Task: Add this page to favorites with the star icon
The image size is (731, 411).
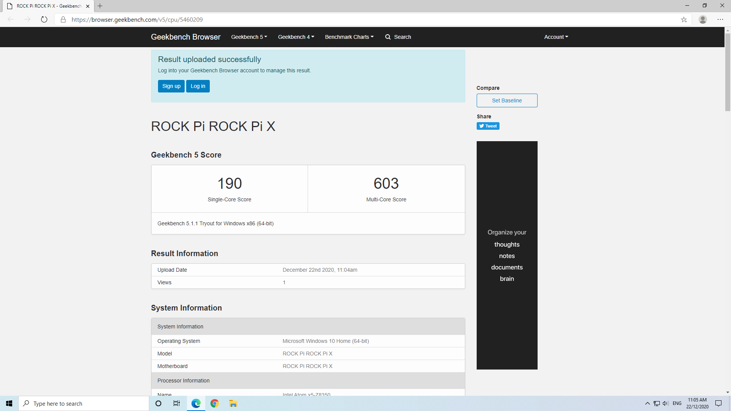Action: 684,19
